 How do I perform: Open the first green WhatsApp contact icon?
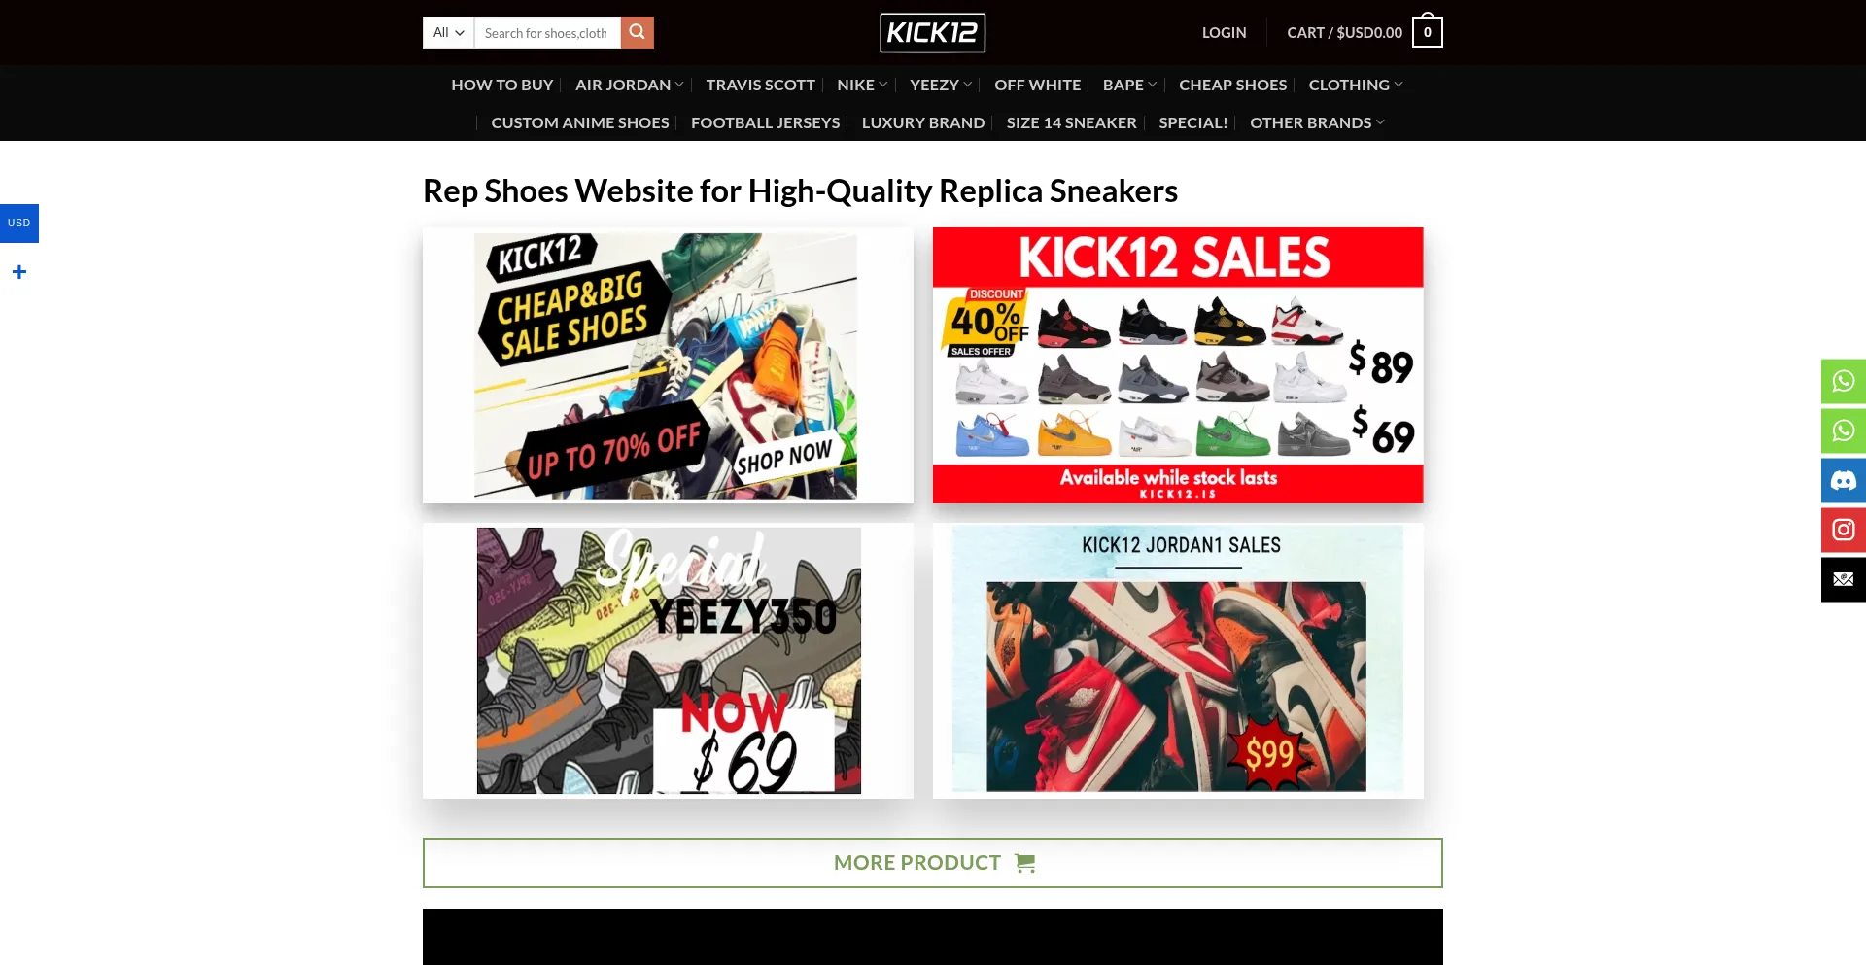1843,381
